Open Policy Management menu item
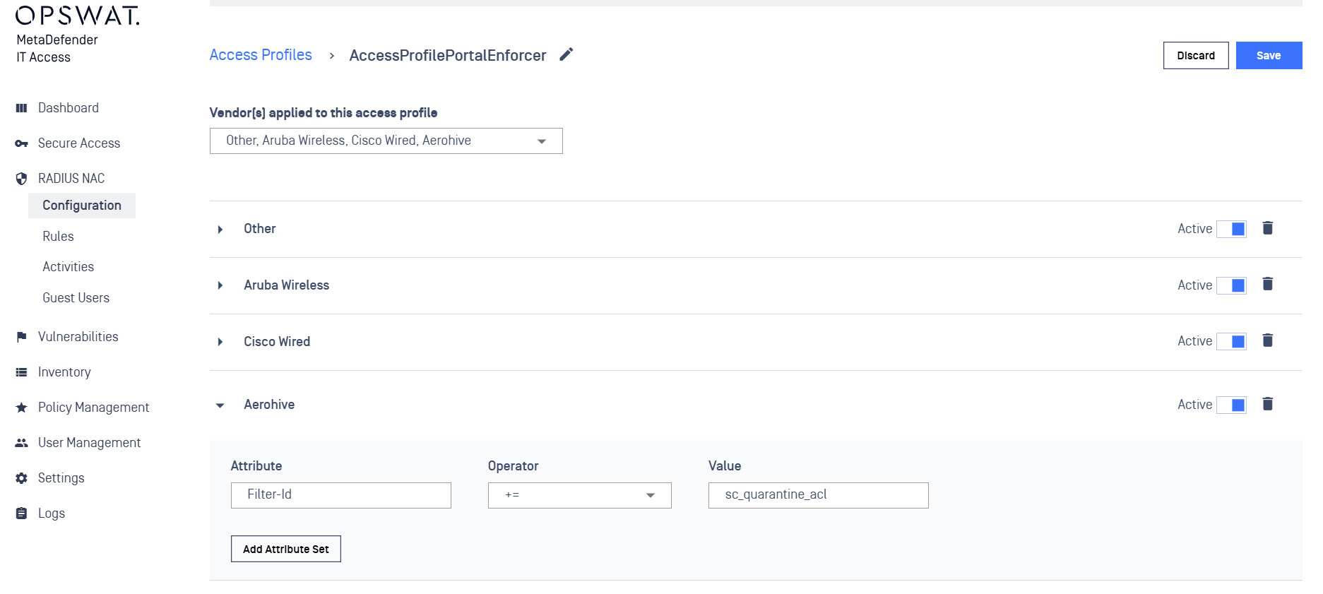The width and height of the screenshot is (1323, 594). coord(93,408)
